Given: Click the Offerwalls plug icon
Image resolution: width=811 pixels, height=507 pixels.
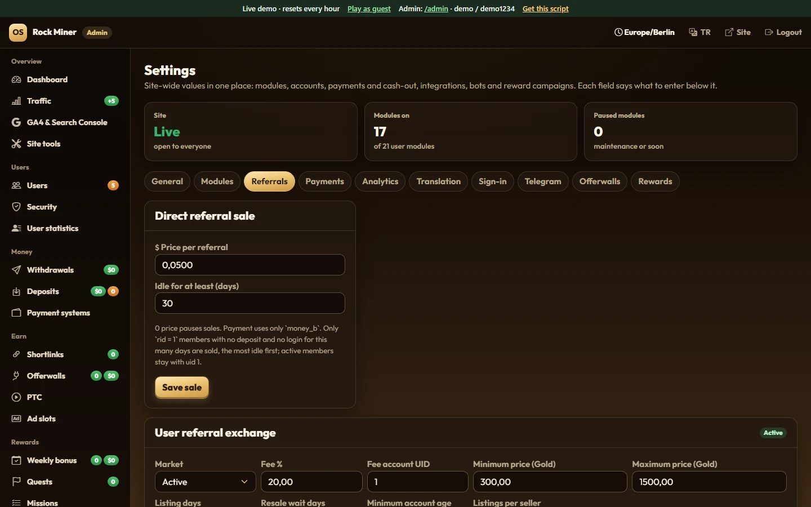Looking at the screenshot, I should 16,376.
